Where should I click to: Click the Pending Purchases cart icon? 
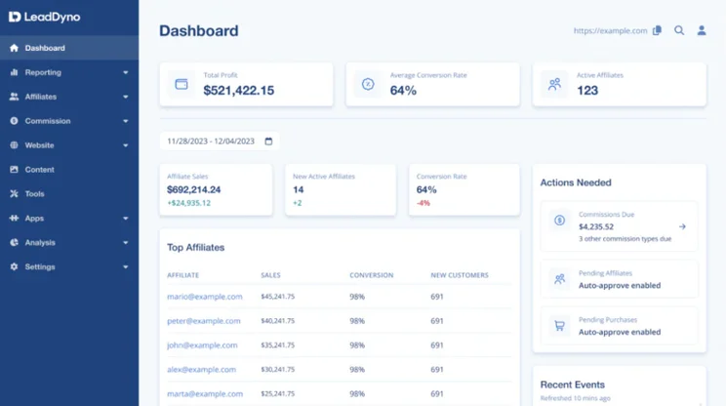[x=559, y=325]
